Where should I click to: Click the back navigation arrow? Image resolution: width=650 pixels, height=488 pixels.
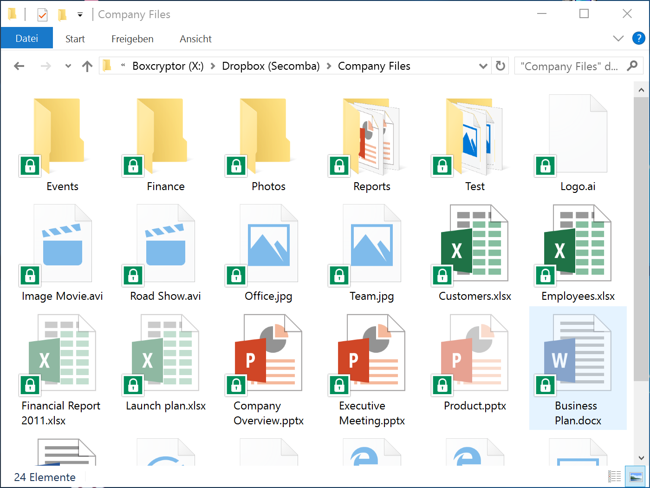click(x=19, y=66)
